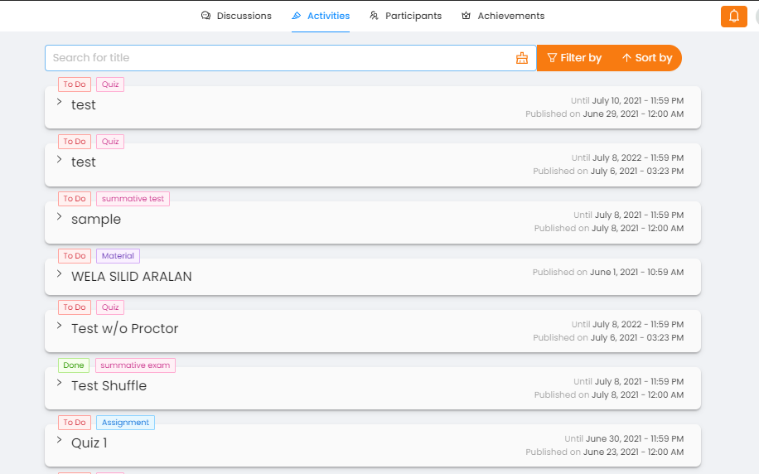Click the June 30, 2021 - 11:59 PM deadline

pyautogui.click(x=635, y=438)
